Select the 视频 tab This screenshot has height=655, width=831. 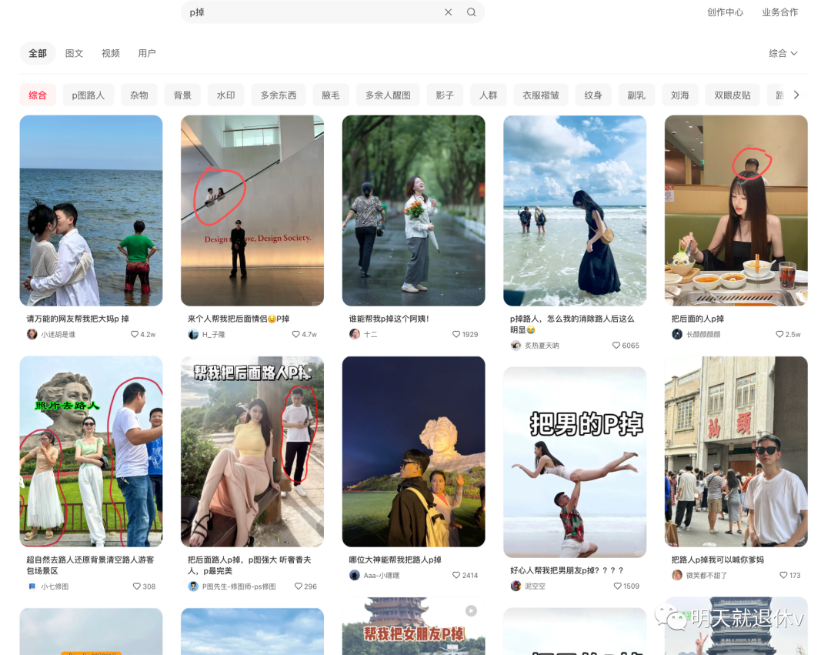(111, 53)
